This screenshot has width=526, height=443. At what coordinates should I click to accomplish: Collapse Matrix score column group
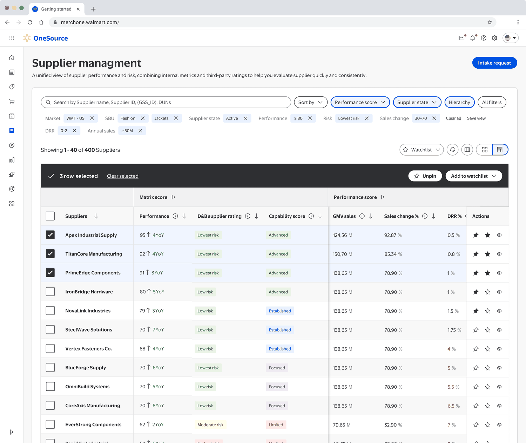pyautogui.click(x=174, y=197)
